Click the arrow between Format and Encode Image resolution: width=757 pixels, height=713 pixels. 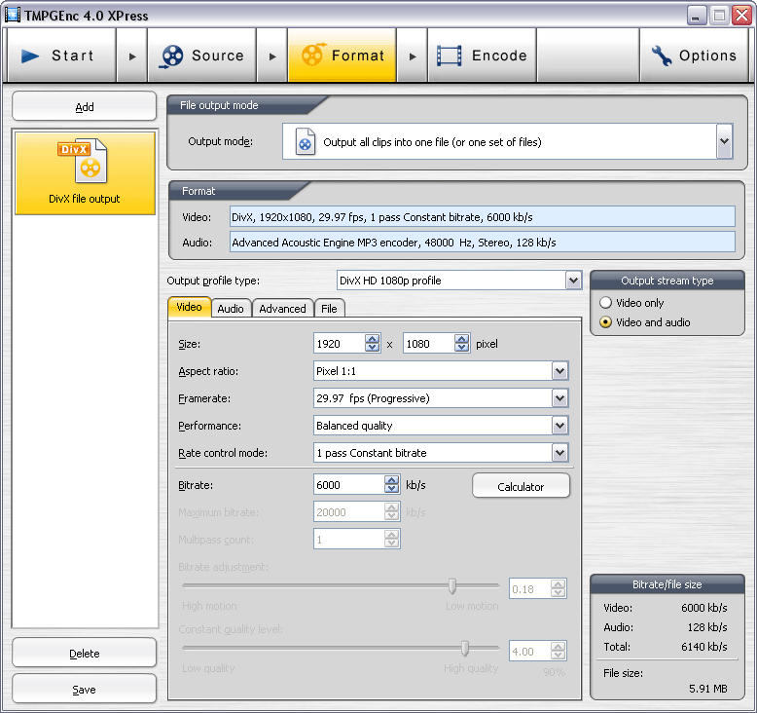tap(413, 56)
